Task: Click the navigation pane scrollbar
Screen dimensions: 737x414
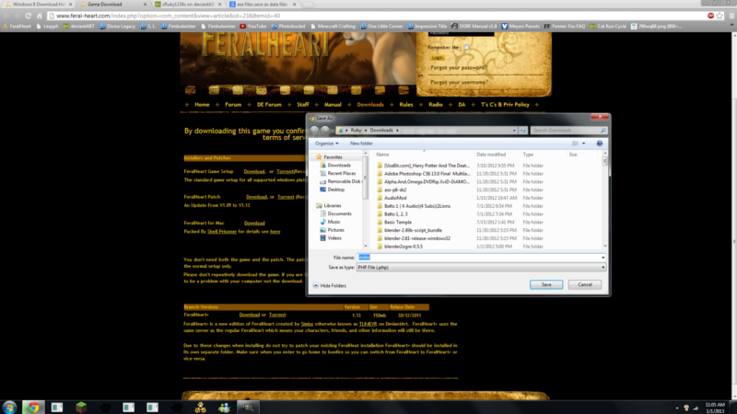Action: tap(365, 199)
